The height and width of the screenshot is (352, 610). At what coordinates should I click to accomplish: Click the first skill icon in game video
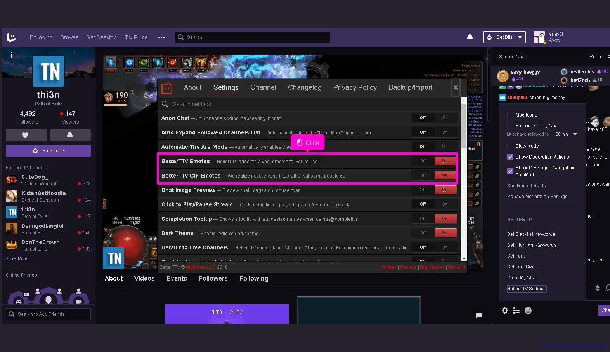pyautogui.click(x=111, y=63)
